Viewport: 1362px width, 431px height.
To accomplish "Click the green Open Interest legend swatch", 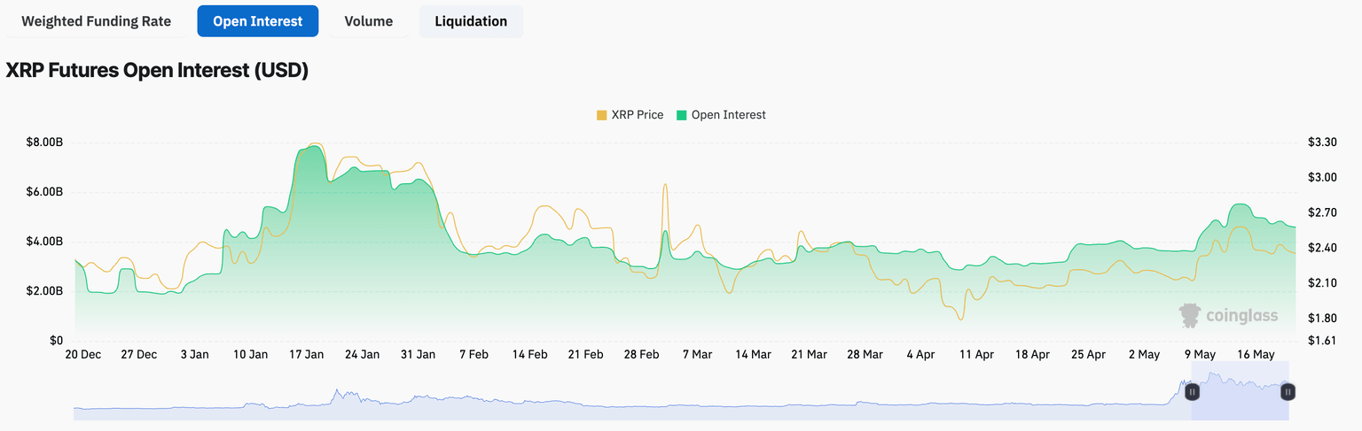I will [x=682, y=115].
